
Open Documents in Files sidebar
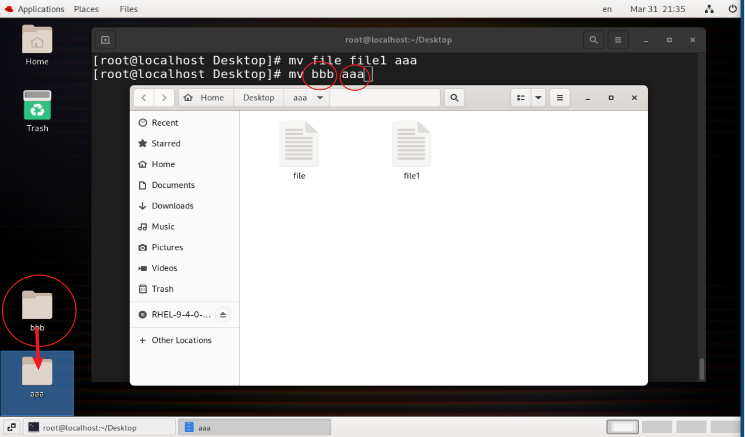click(185, 185)
